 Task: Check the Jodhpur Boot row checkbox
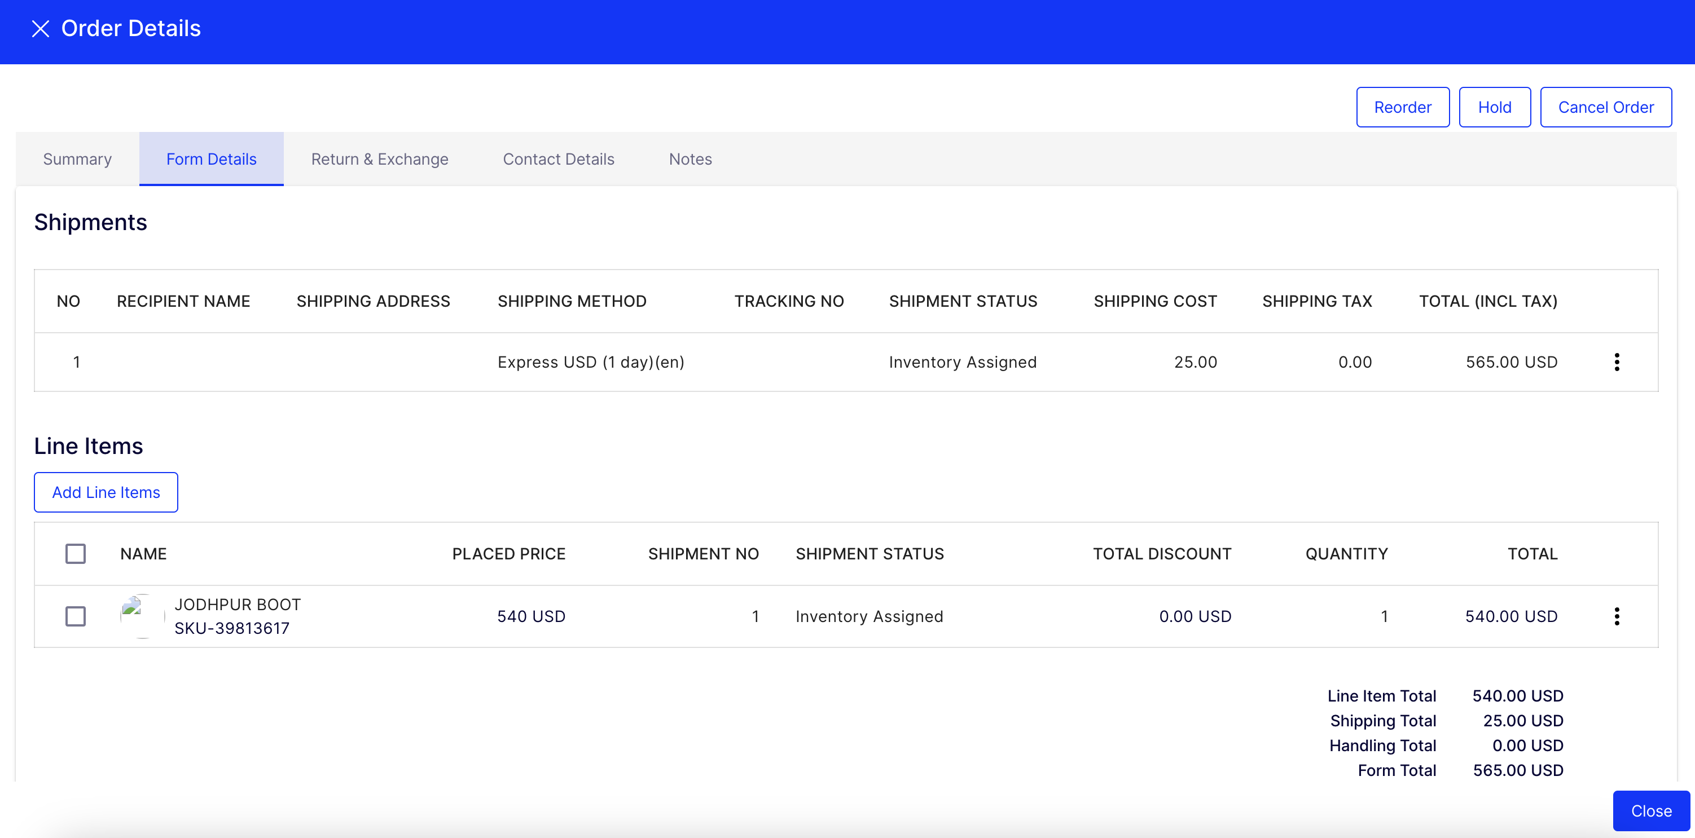76,616
